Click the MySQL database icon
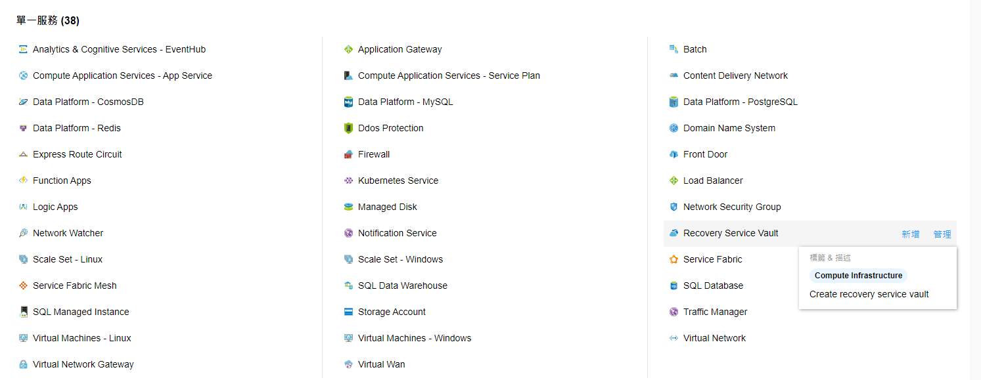Screen dimensions: 981x380 349,102
